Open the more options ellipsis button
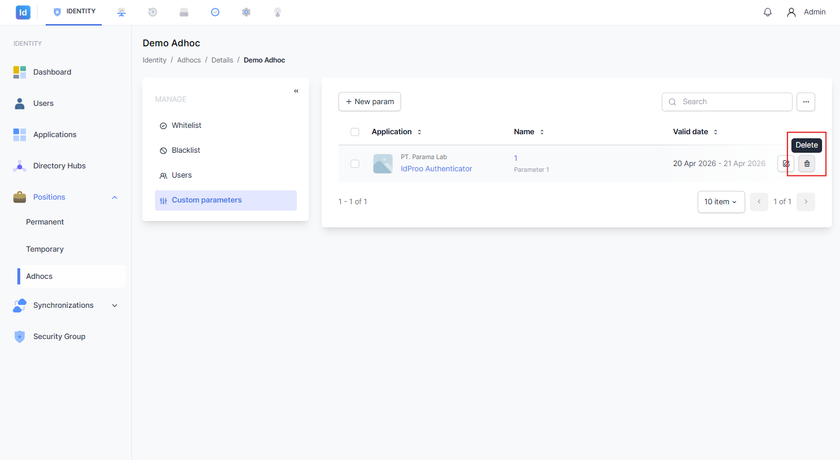 (x=806, y=102)
